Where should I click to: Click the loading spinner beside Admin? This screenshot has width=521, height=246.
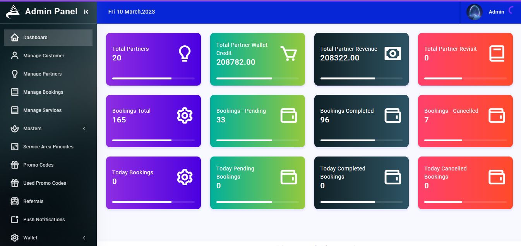(511, 10)
